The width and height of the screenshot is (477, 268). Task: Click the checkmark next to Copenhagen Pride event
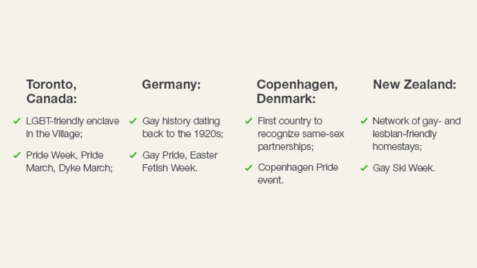[x=249, y=167]
